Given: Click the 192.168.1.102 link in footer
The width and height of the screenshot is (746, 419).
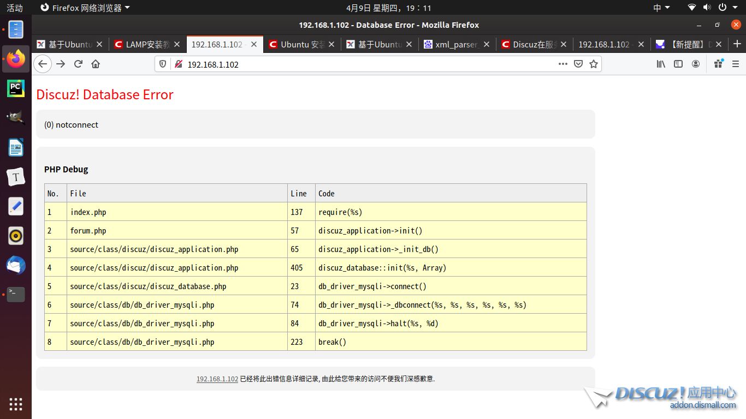Looking at the screenshot, I should 217,379.
